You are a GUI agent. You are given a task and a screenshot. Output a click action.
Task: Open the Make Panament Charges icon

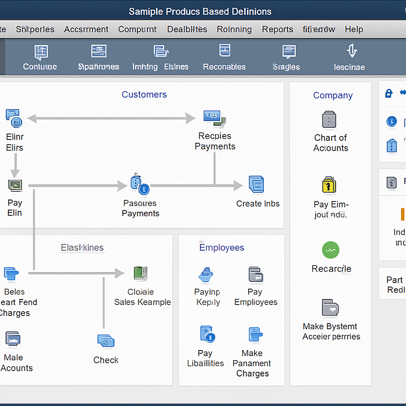click(256, 334)
